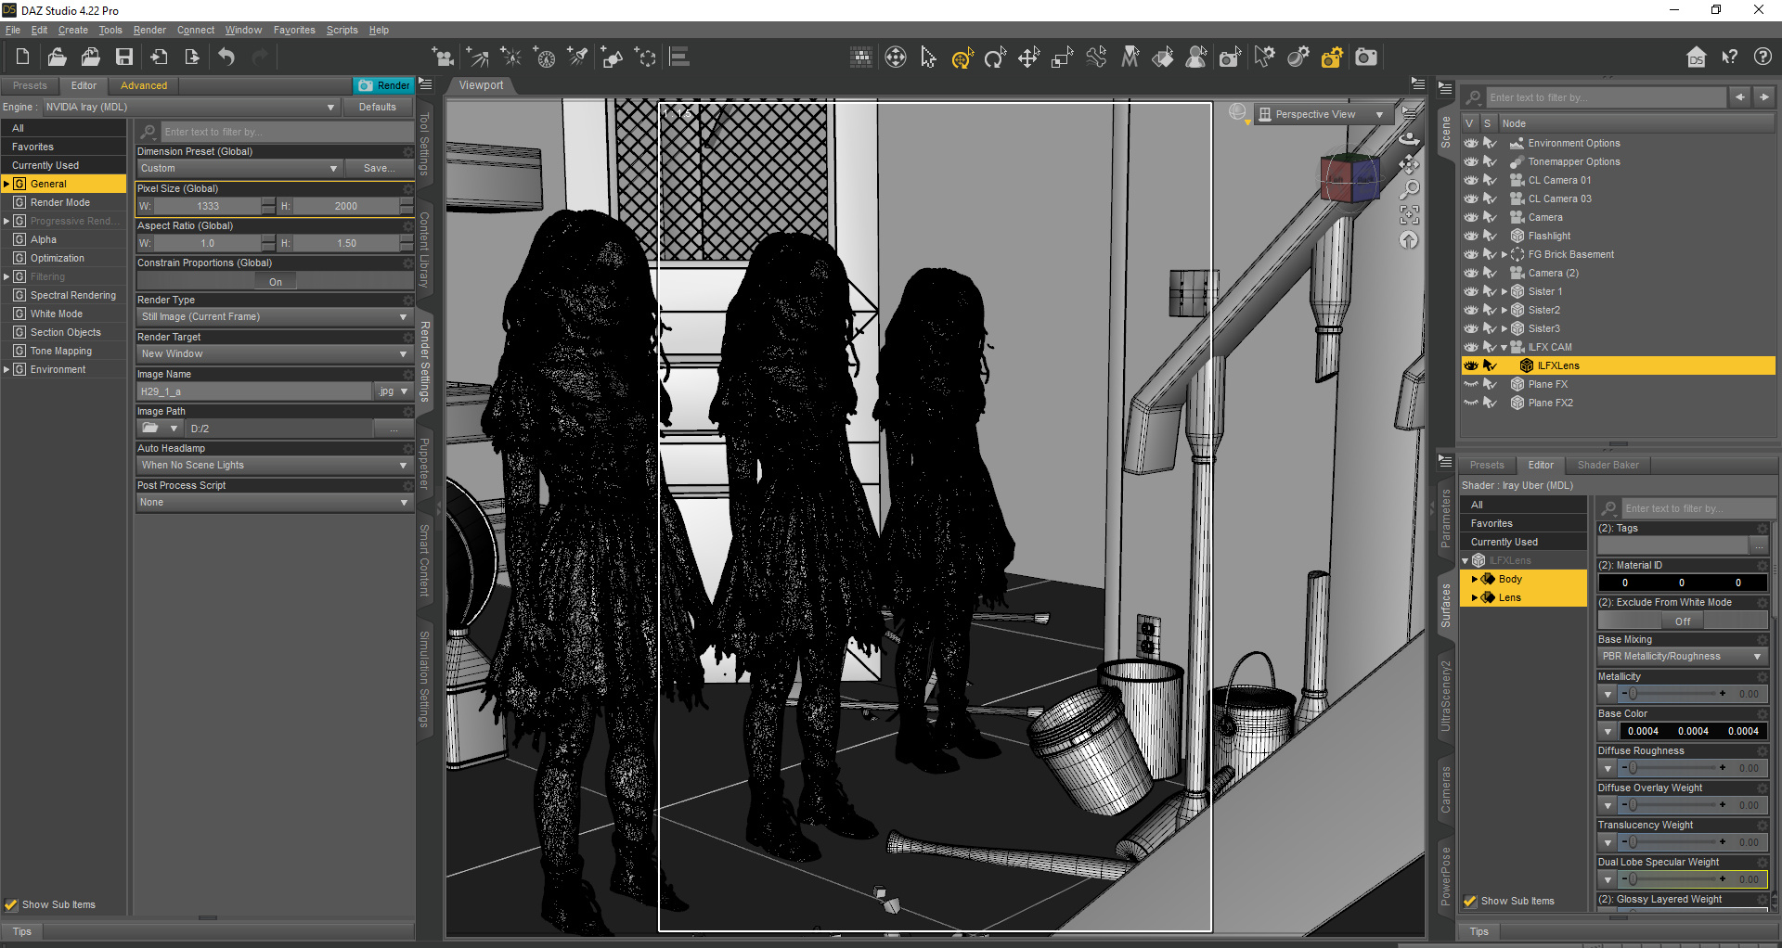Create a new camera using toolbar icon
Viewport: 1782px width, 948px height.
click(444, 58)
